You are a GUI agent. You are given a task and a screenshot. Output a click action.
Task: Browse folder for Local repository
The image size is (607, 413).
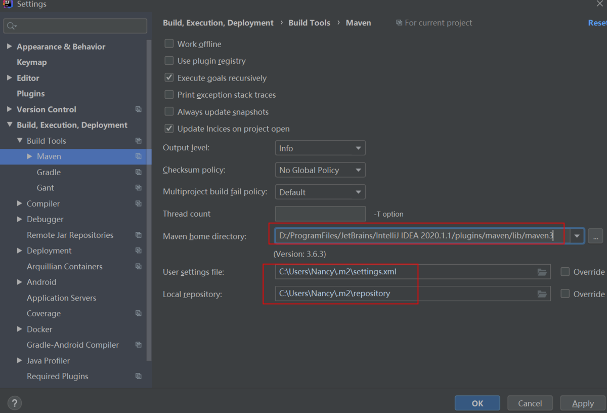click(542, 294)
